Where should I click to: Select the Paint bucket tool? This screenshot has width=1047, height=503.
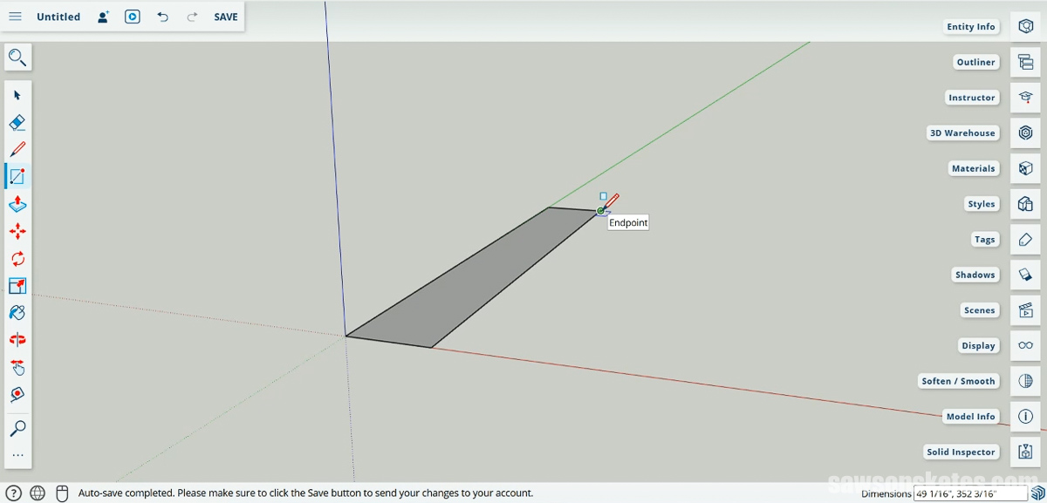coord(17,312)
